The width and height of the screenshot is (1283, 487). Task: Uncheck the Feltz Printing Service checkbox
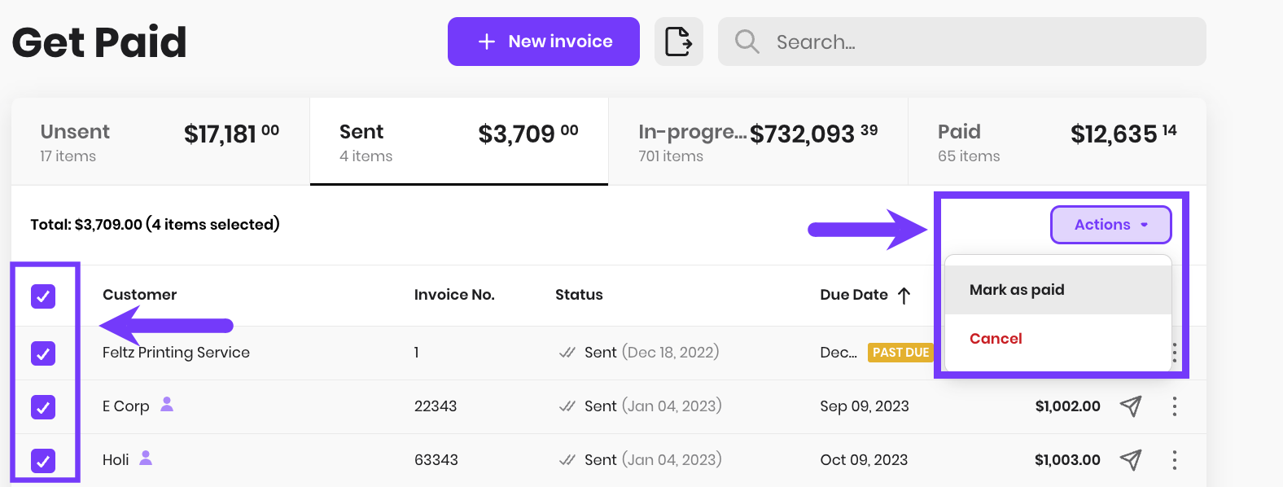[43, 353]
